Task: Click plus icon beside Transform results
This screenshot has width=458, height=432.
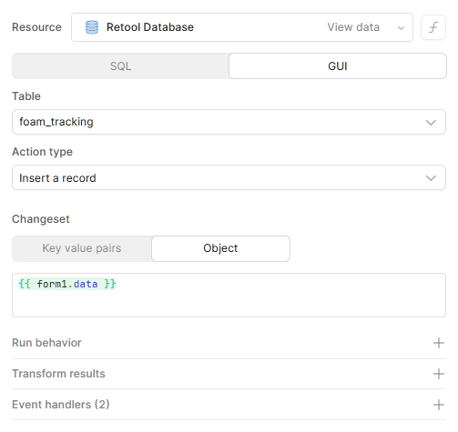Action: [x=439, y=374]
